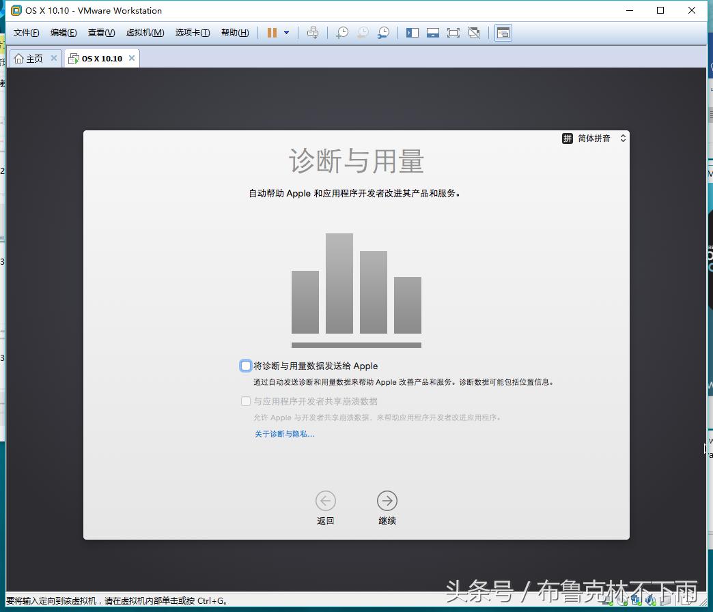The height and width of the screenshot is (612, 713).
Task: Open the 简体拼音 input method selector
Action: (593, 138)
